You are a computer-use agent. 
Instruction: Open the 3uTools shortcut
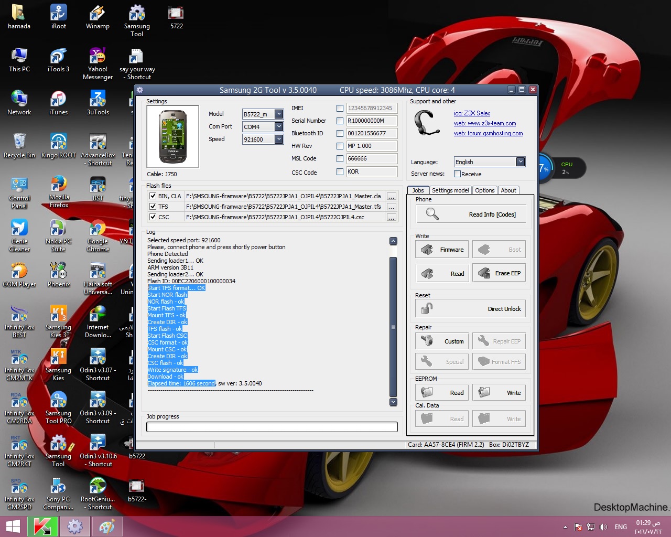click(x=98, y=103)
